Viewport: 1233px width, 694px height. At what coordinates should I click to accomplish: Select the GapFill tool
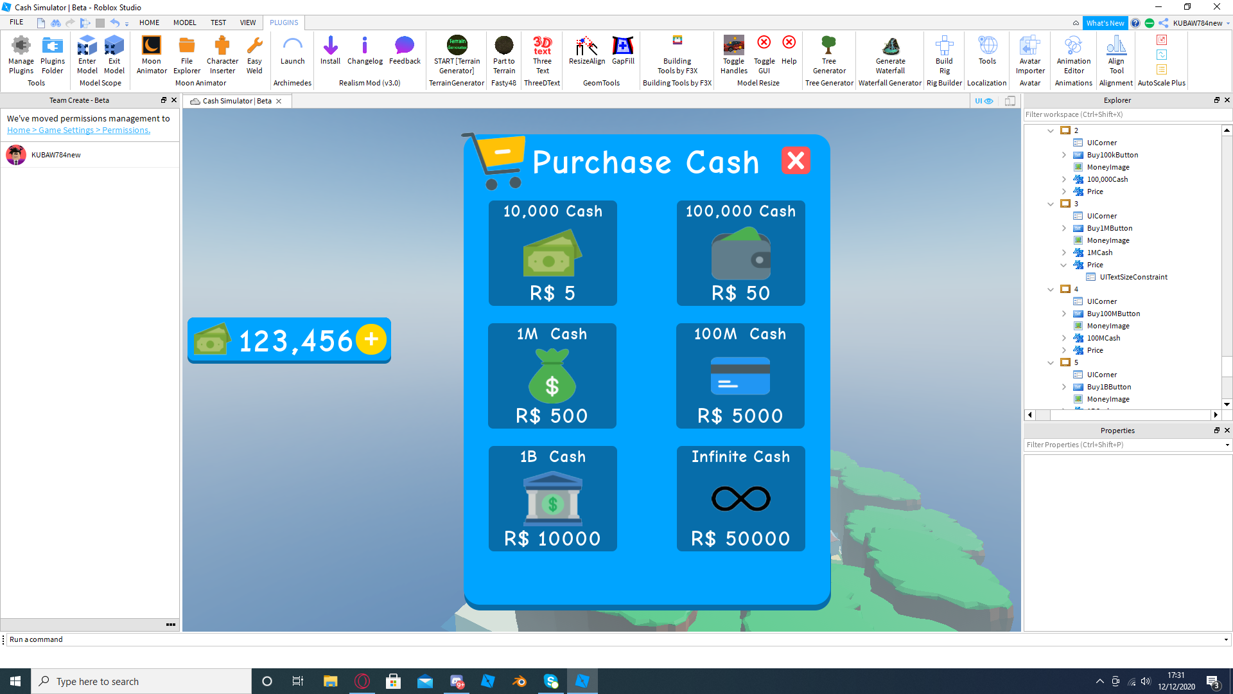(623, 51)
